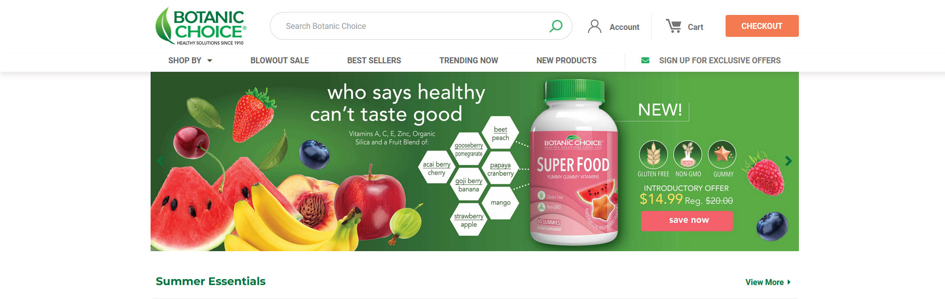945x299 pixels.
Task: Open the New Products menu item
Action: (x=567, y=60)
